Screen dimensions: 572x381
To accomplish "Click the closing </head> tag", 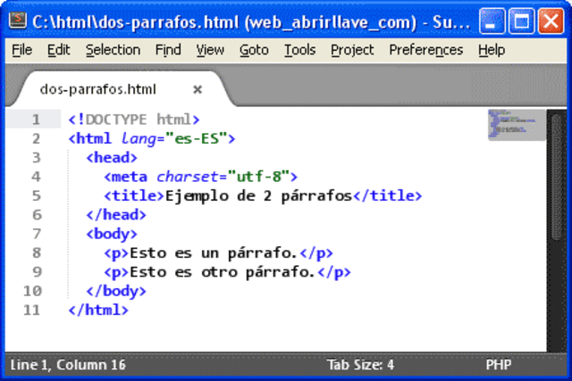I will (x=116, y=215).
